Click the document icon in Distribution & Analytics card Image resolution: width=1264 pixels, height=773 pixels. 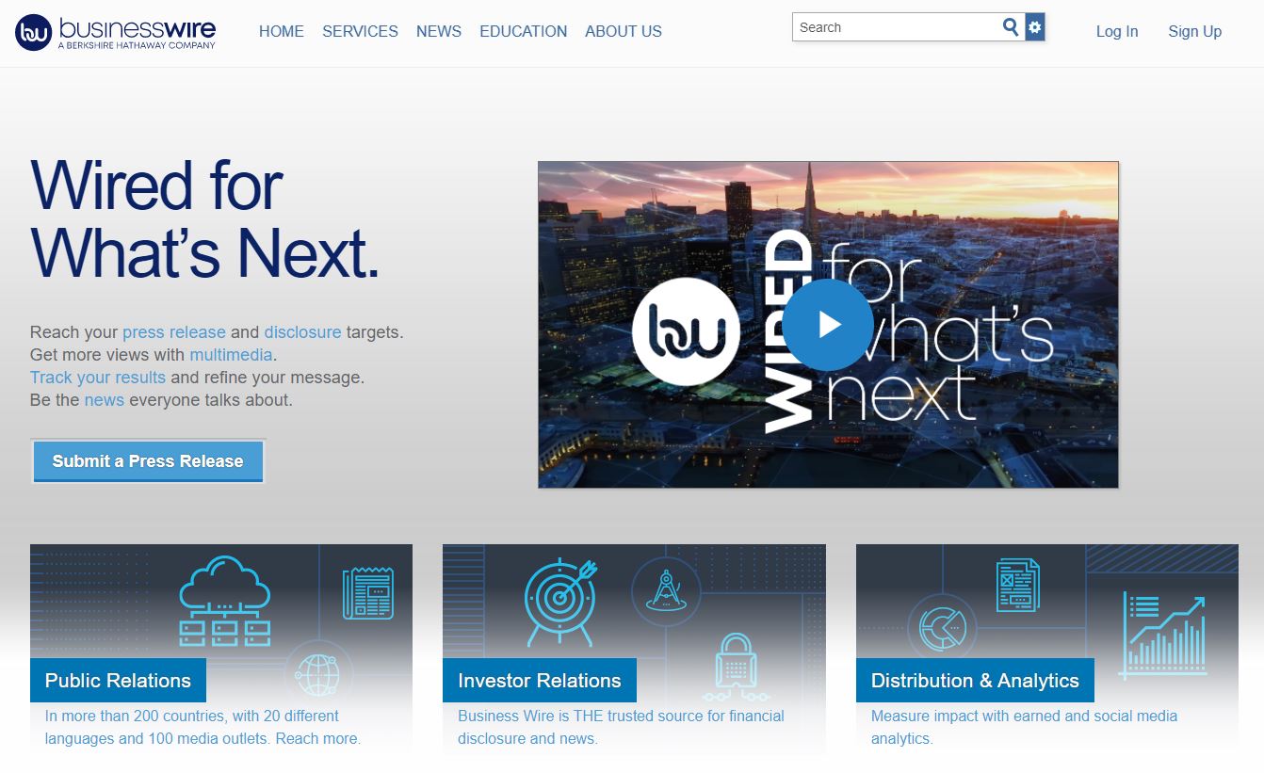(1018, 584)
